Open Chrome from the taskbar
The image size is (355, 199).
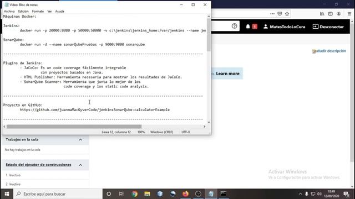(x=134, y=194)
